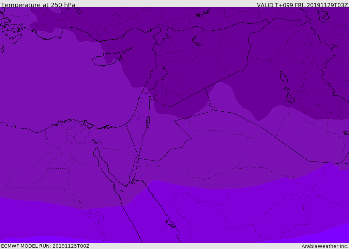Select the ECMWF MODEL RUN timestamp text
The image size is (349, 249).
(x=45, y=246)
